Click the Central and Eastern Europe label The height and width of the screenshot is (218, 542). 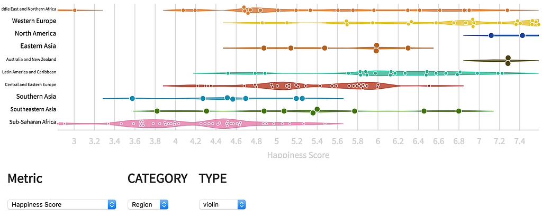(x=30, y=84)
